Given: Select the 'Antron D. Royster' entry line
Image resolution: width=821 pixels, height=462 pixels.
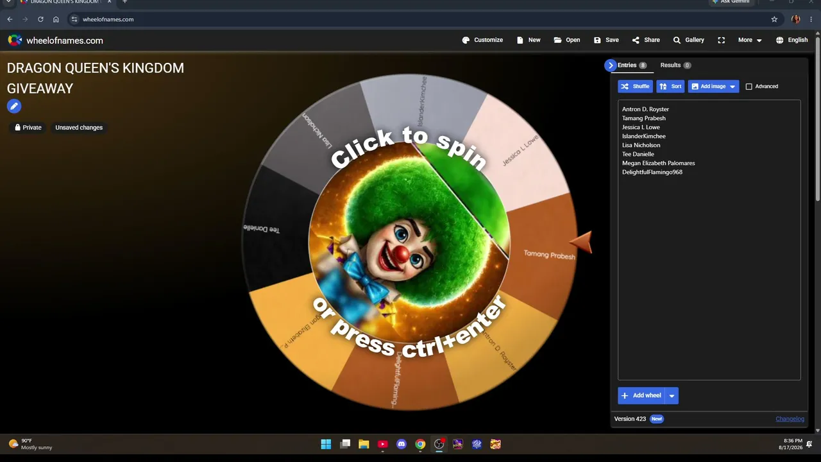Looking at the screenshot, I should (x=645, y=109).
